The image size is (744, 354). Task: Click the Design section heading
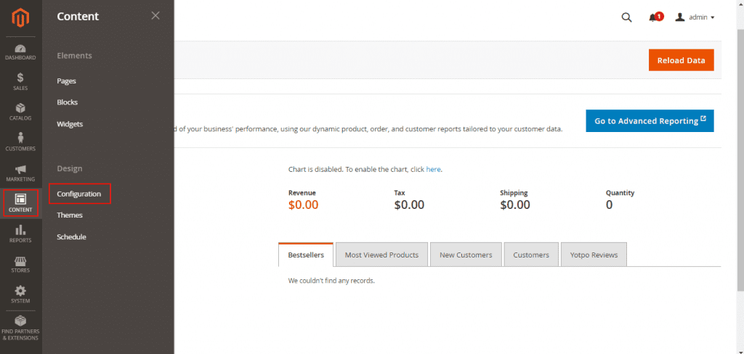(70, 169)
